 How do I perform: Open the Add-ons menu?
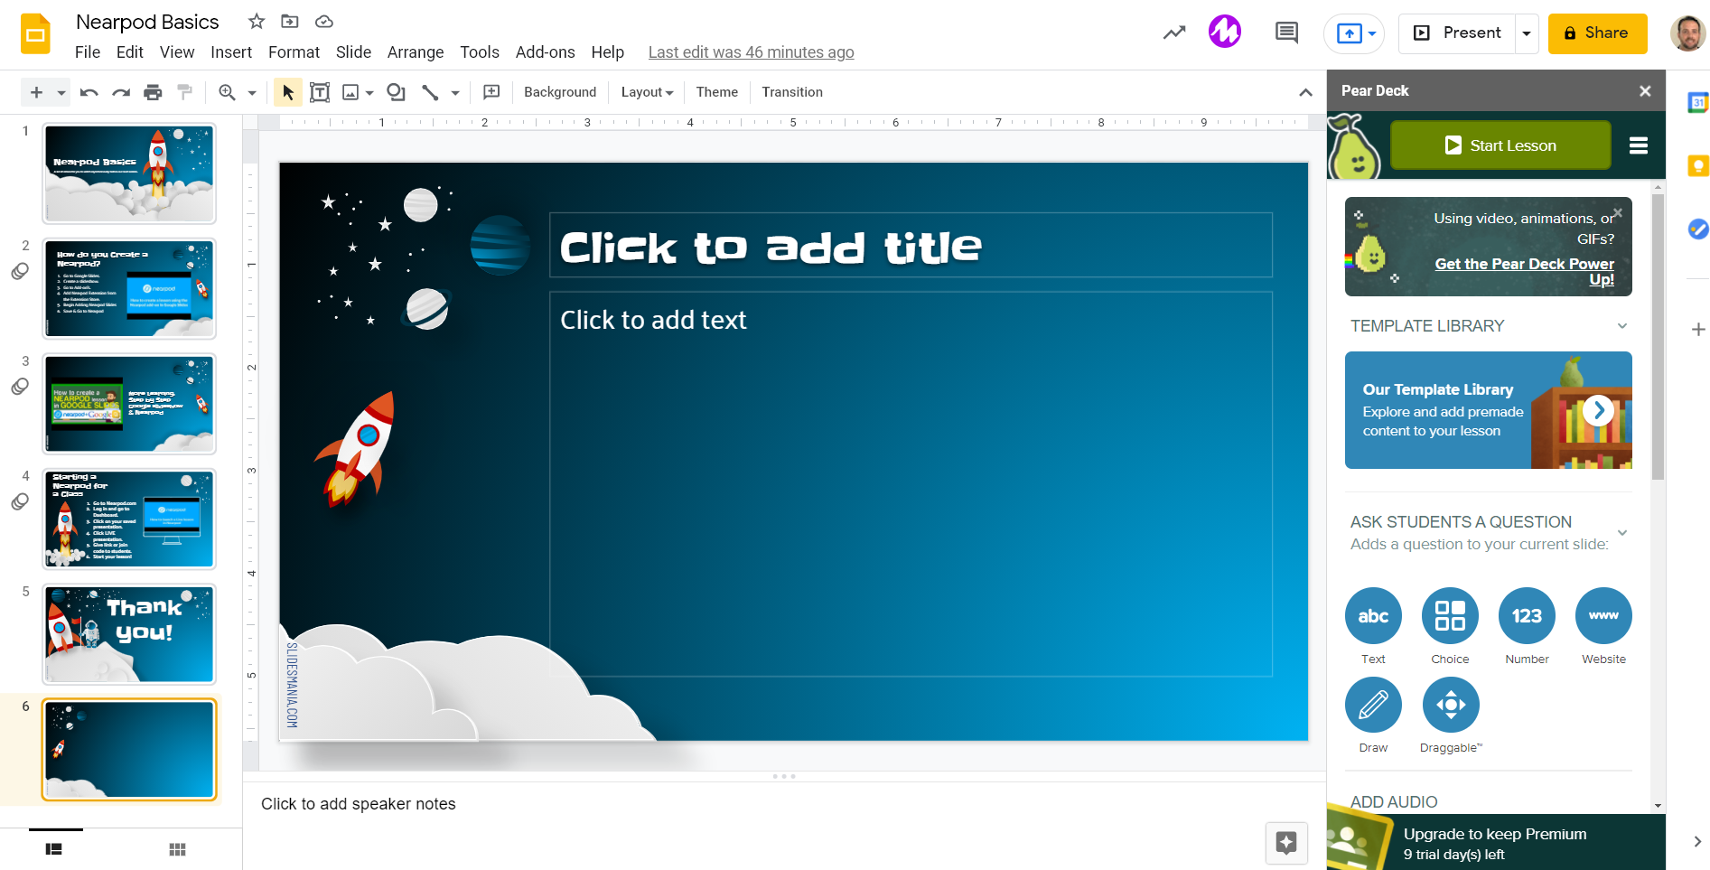point(546,52)
